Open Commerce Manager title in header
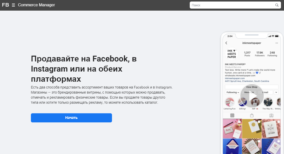The width and height of the screenshot is (284, 154). [36, 5]
